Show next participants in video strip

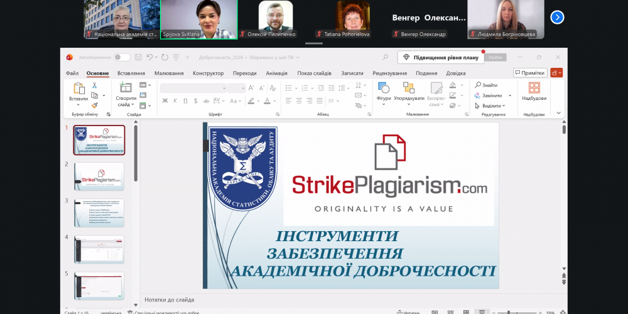[x=557, y=17]
